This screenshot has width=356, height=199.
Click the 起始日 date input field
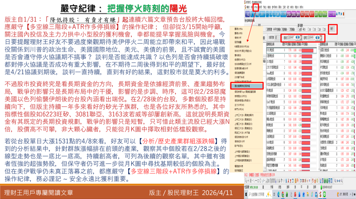click(x=291, y=37)
